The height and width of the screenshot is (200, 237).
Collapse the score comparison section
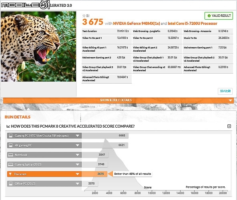click(x=229, y=126)
